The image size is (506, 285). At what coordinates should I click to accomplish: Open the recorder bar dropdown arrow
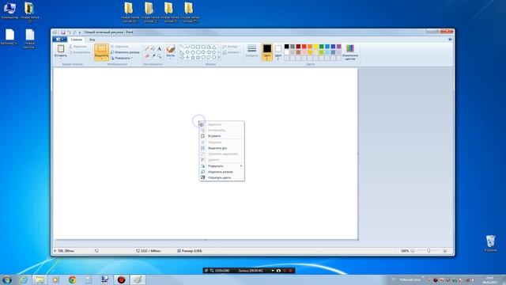click(273, 271)
